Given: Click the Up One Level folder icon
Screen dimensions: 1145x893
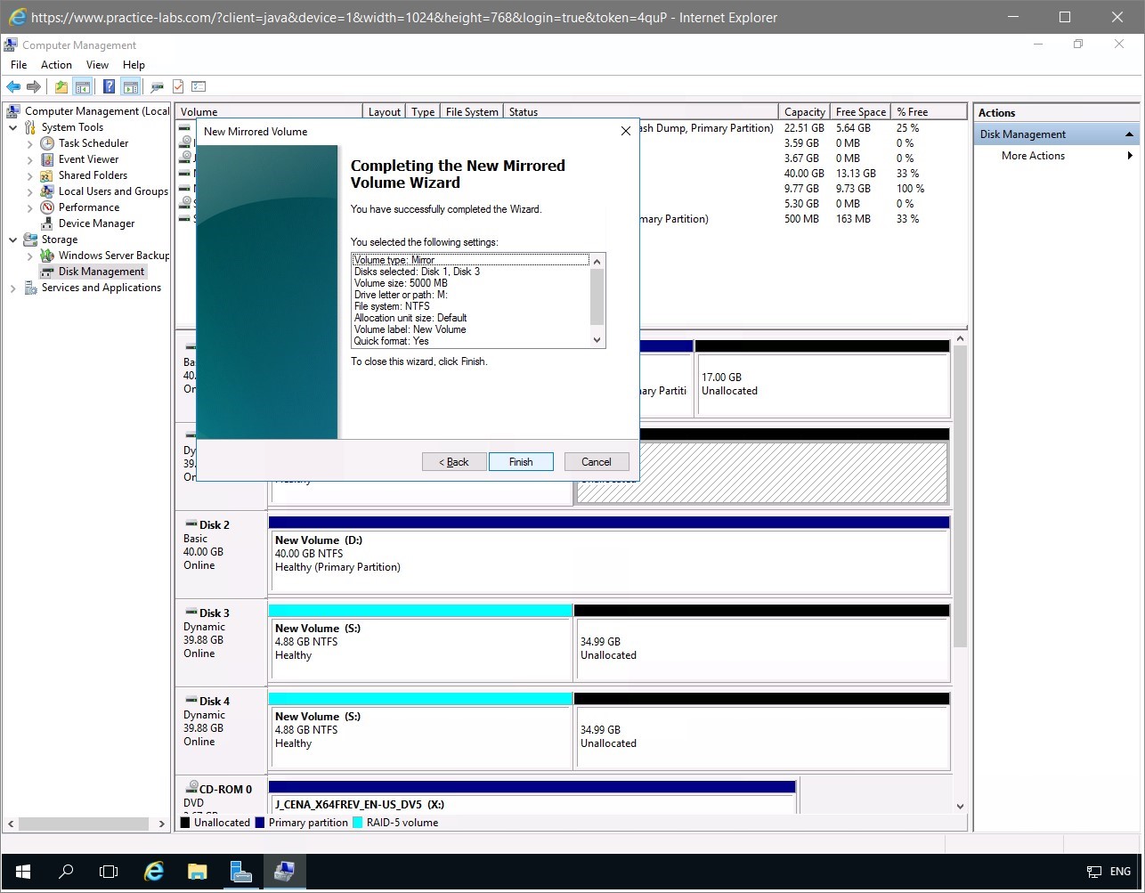Looking at the screenshot, I should click(x=61, y=87).
